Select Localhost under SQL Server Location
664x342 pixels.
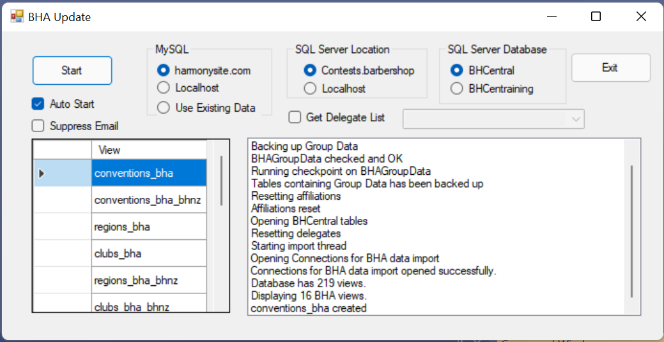310,89
